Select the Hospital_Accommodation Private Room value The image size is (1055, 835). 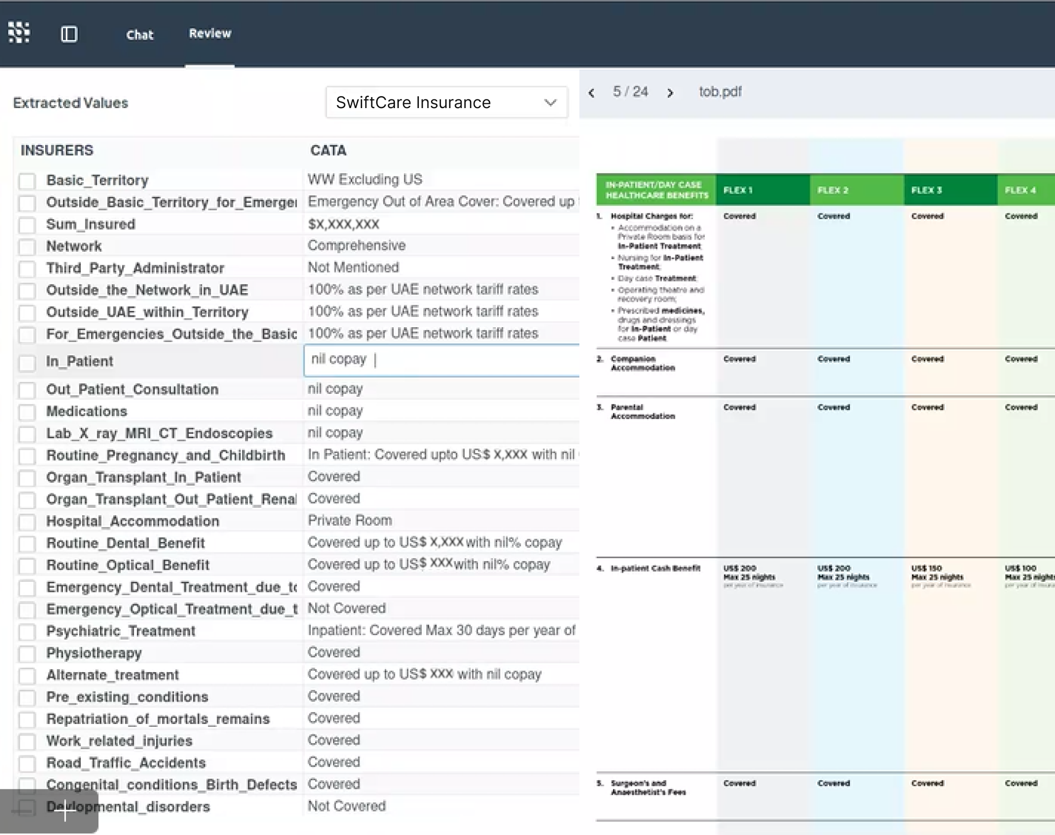pos(350,521)
